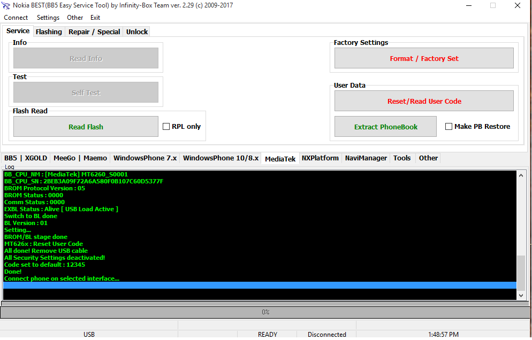The height and width of the screenshot is (340, 532).
Task: Click the Exit menu item
Action: (x=95, y=18)
